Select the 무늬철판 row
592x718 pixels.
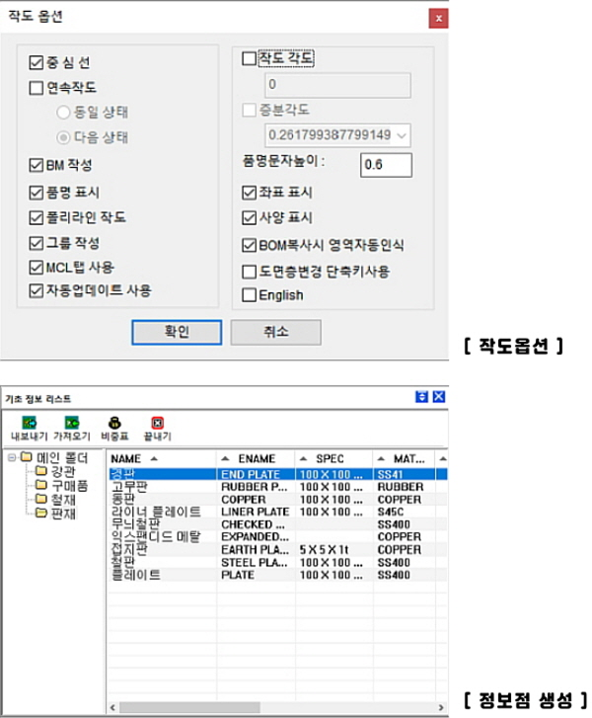(x=277, y=523)
